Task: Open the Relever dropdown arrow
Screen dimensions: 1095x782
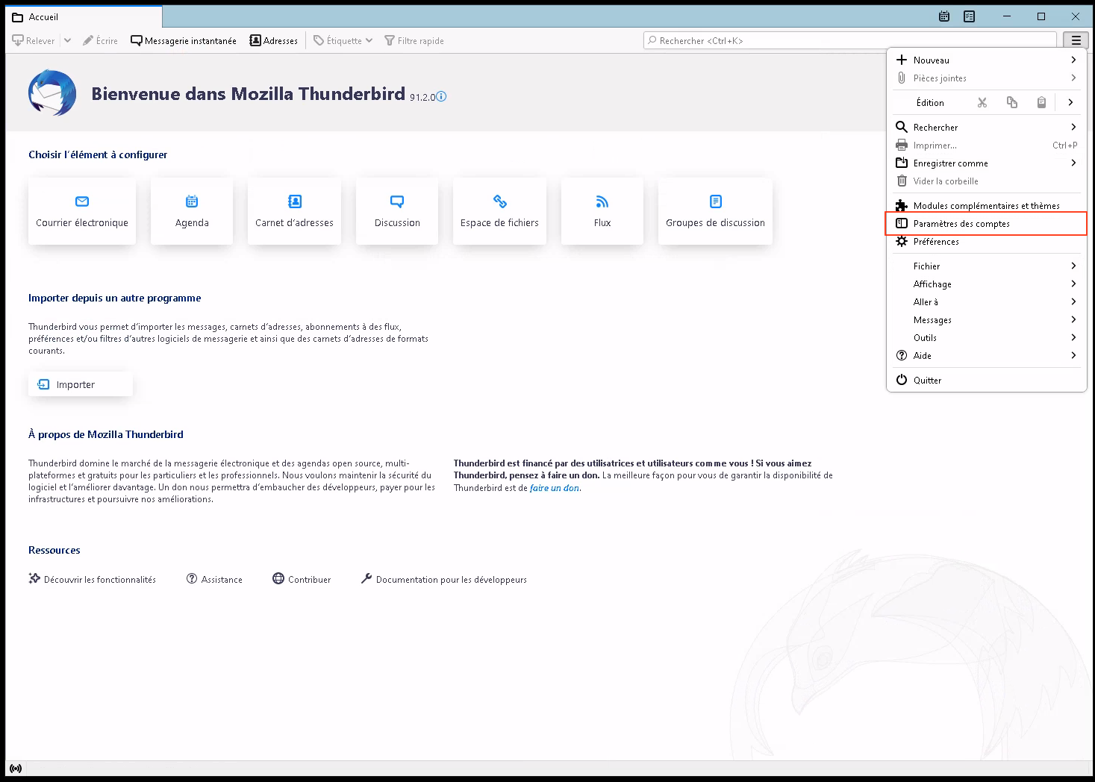Action: point(67,40)
